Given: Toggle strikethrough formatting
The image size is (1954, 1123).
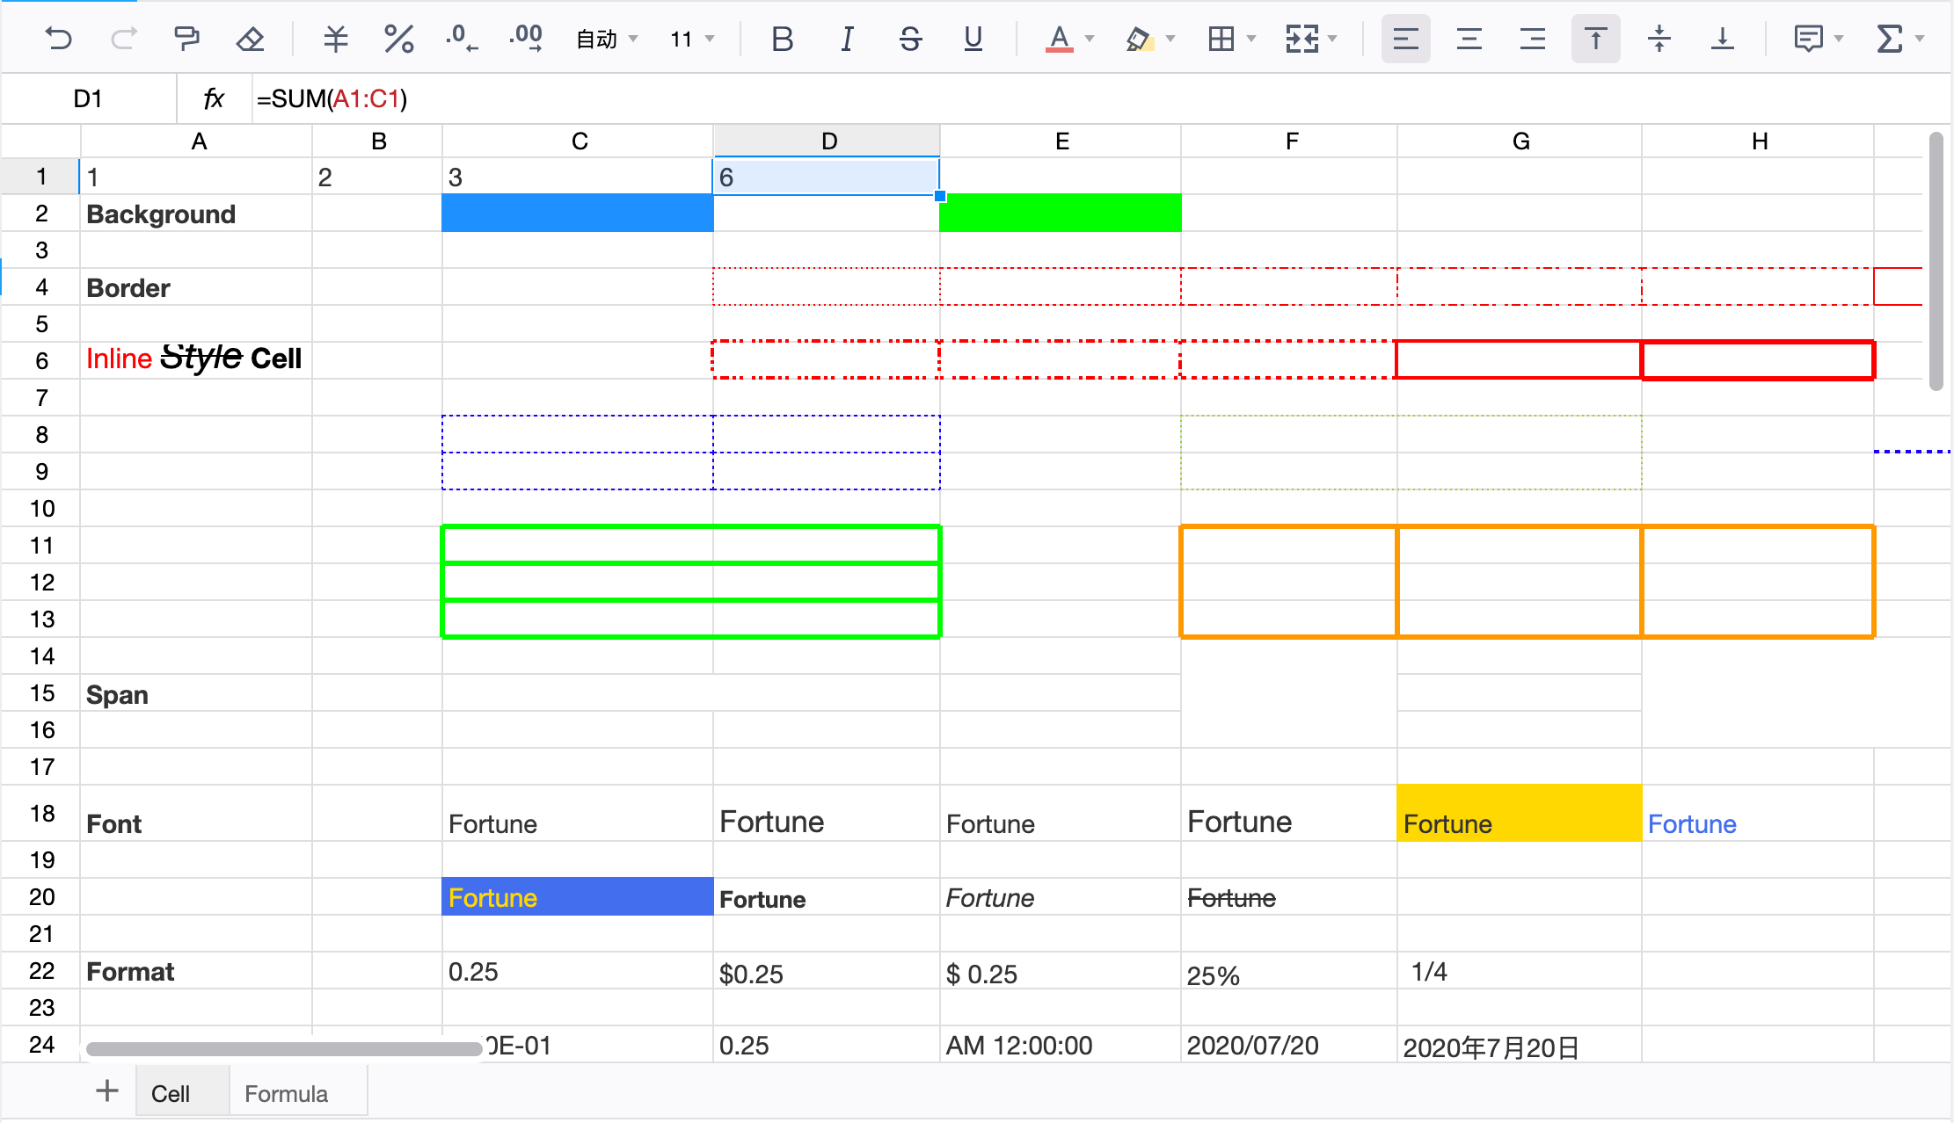Looking at the screenshot, I should (910, 39).
